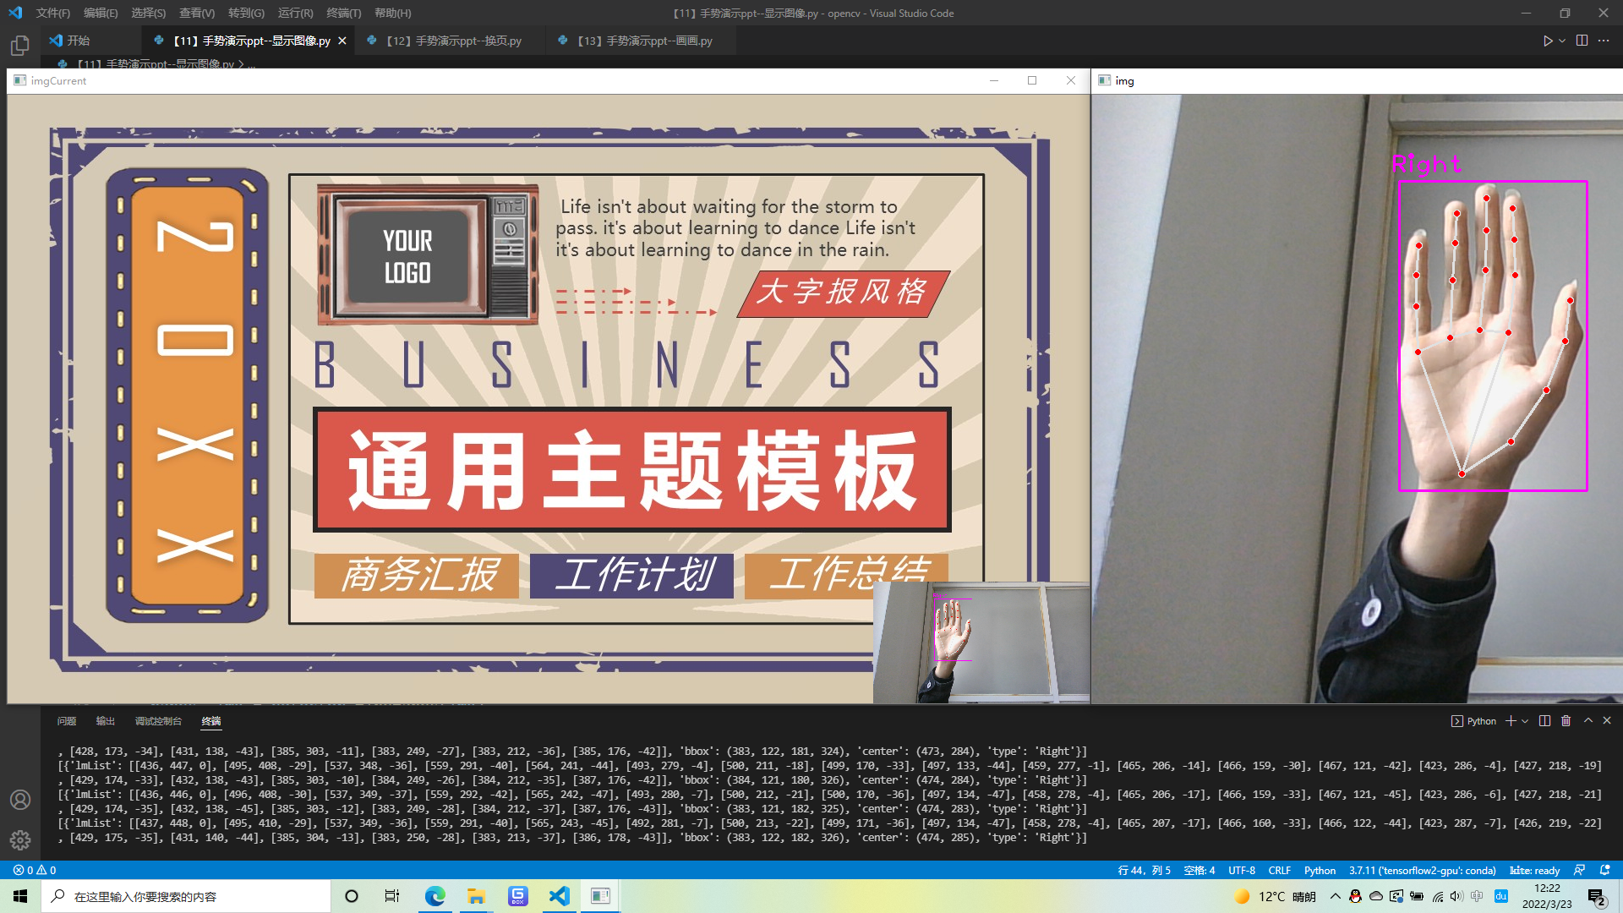This screenshot has width=1623, height=913.
Task: Open the Accounts icon in activity bar
Action: click(x=20, y=800)
